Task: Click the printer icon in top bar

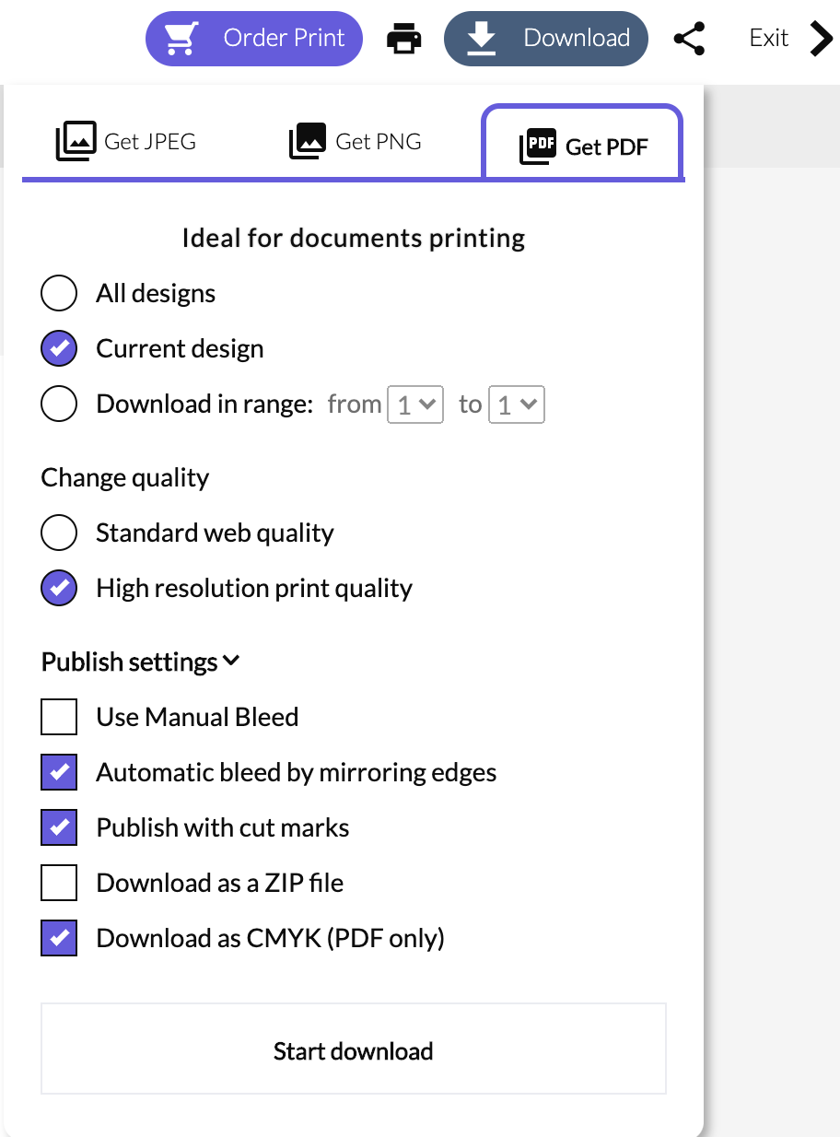Action: point(403,39)
